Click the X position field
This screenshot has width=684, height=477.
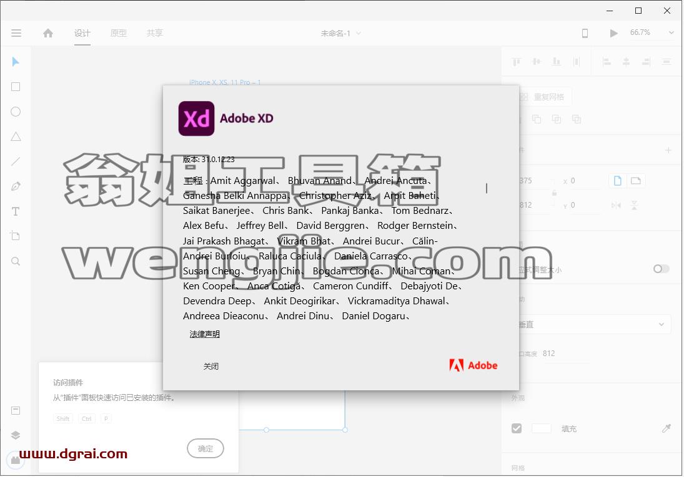pos(585,180)
